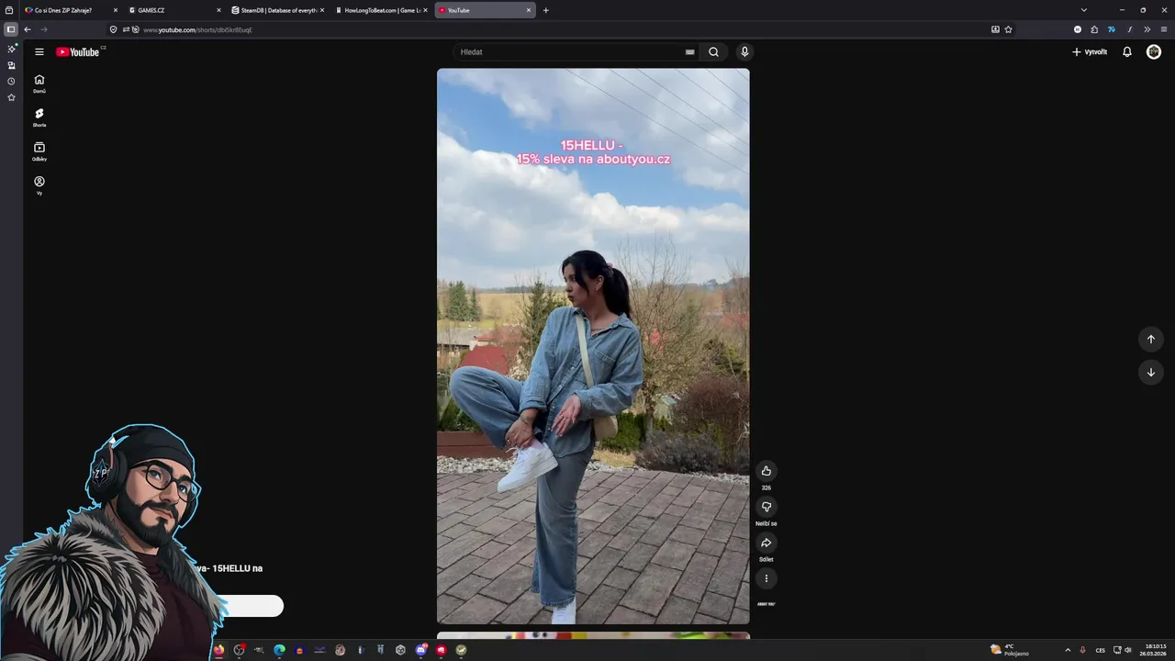Start voice search with the microphone
The height and width of the screenshot is (661, 1175).
(744, 52)
